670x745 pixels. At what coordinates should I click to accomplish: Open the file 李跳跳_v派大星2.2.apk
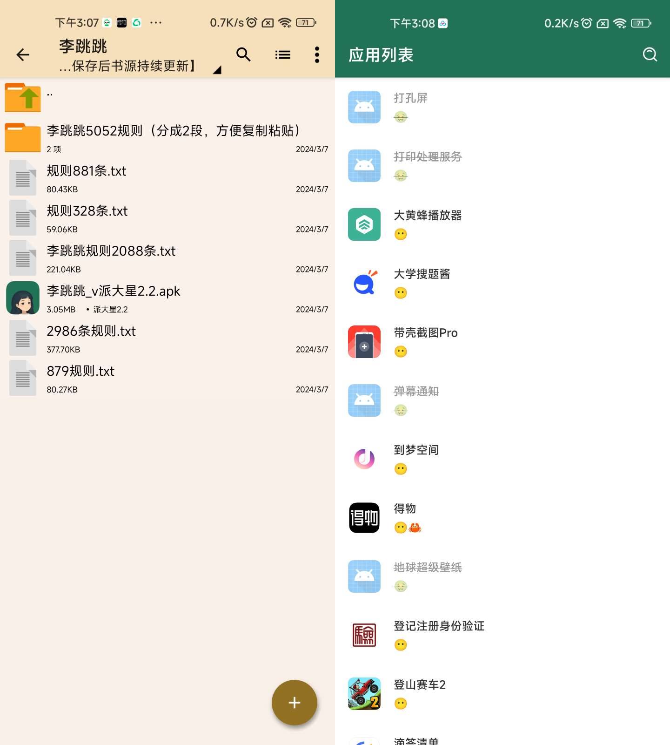pos(114,291)
